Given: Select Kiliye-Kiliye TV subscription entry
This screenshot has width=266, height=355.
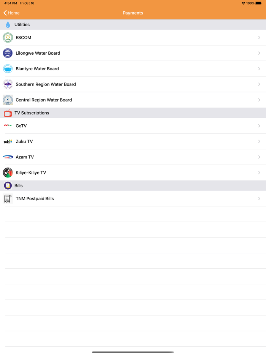Looking at the screenshot, I should point(133,173).
